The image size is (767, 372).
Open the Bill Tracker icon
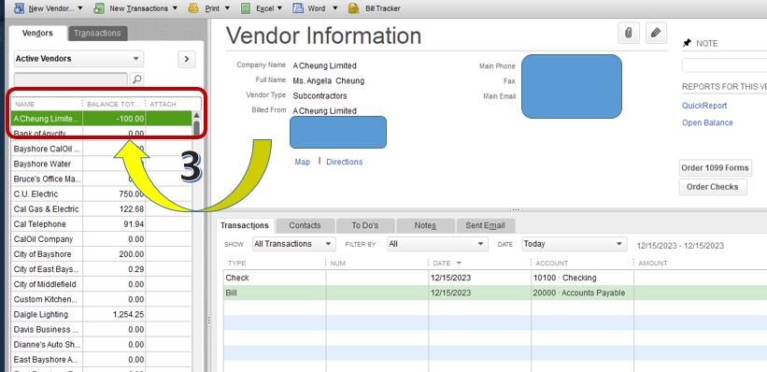coord(354,8)
